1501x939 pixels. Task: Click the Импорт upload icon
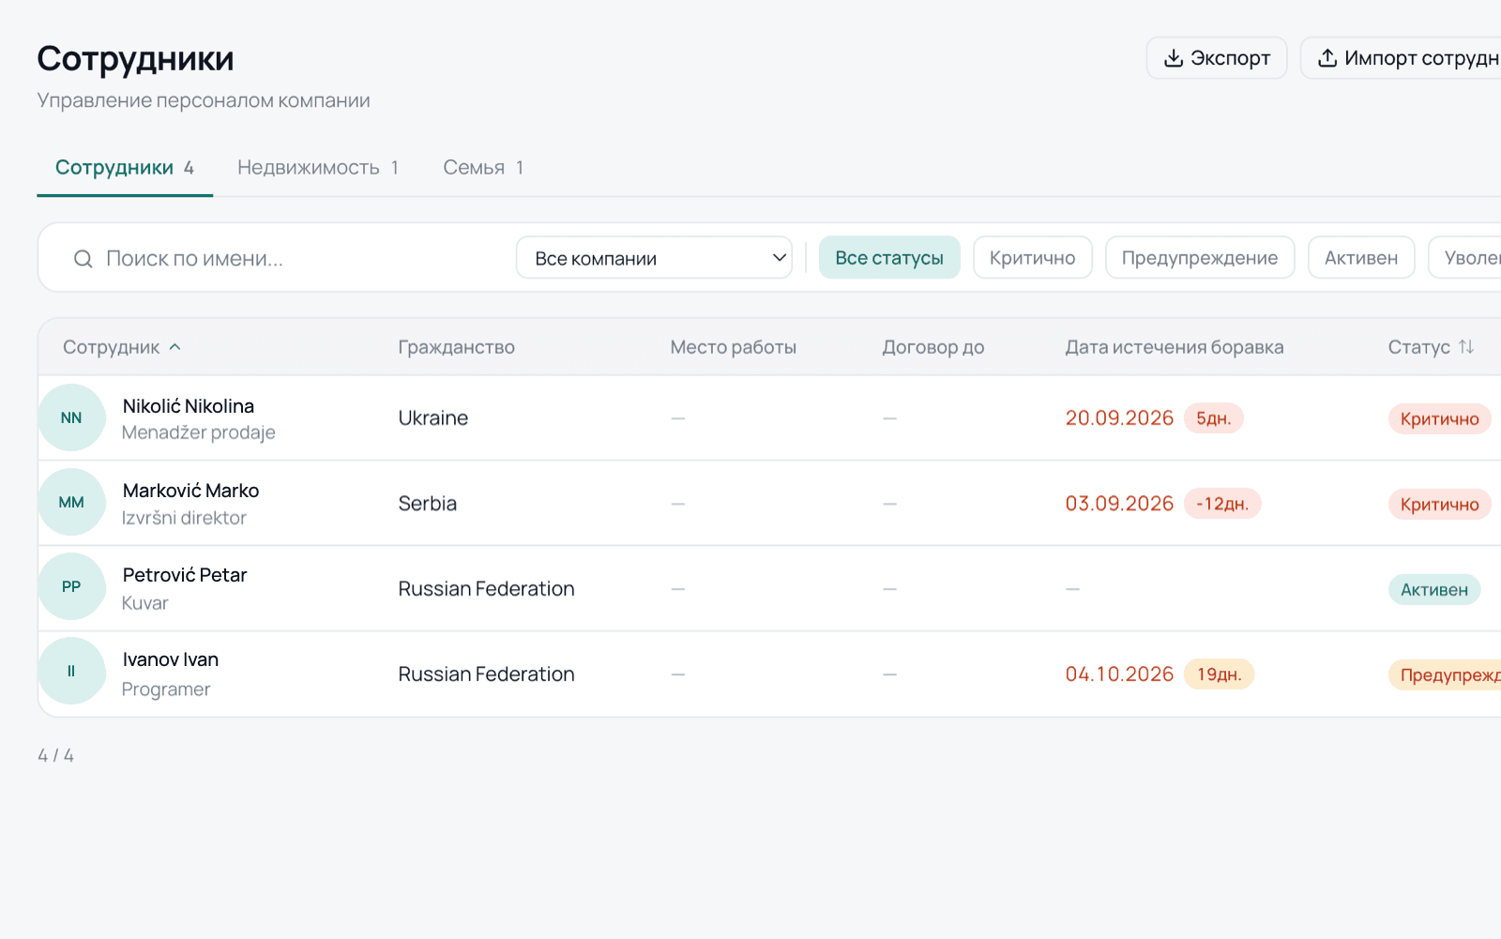point(1327,58)
